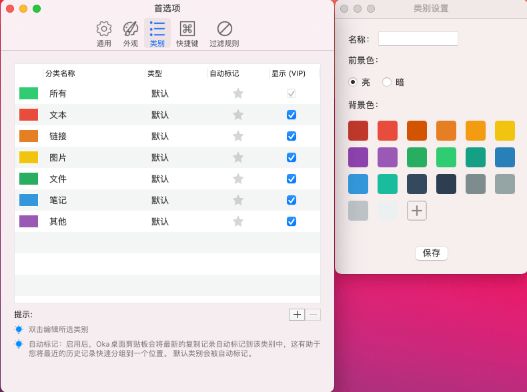The width and height of the screenshot is (527, 392).
Task: Toggle auto-mark star for 图片 category
Action: (238, 157)
